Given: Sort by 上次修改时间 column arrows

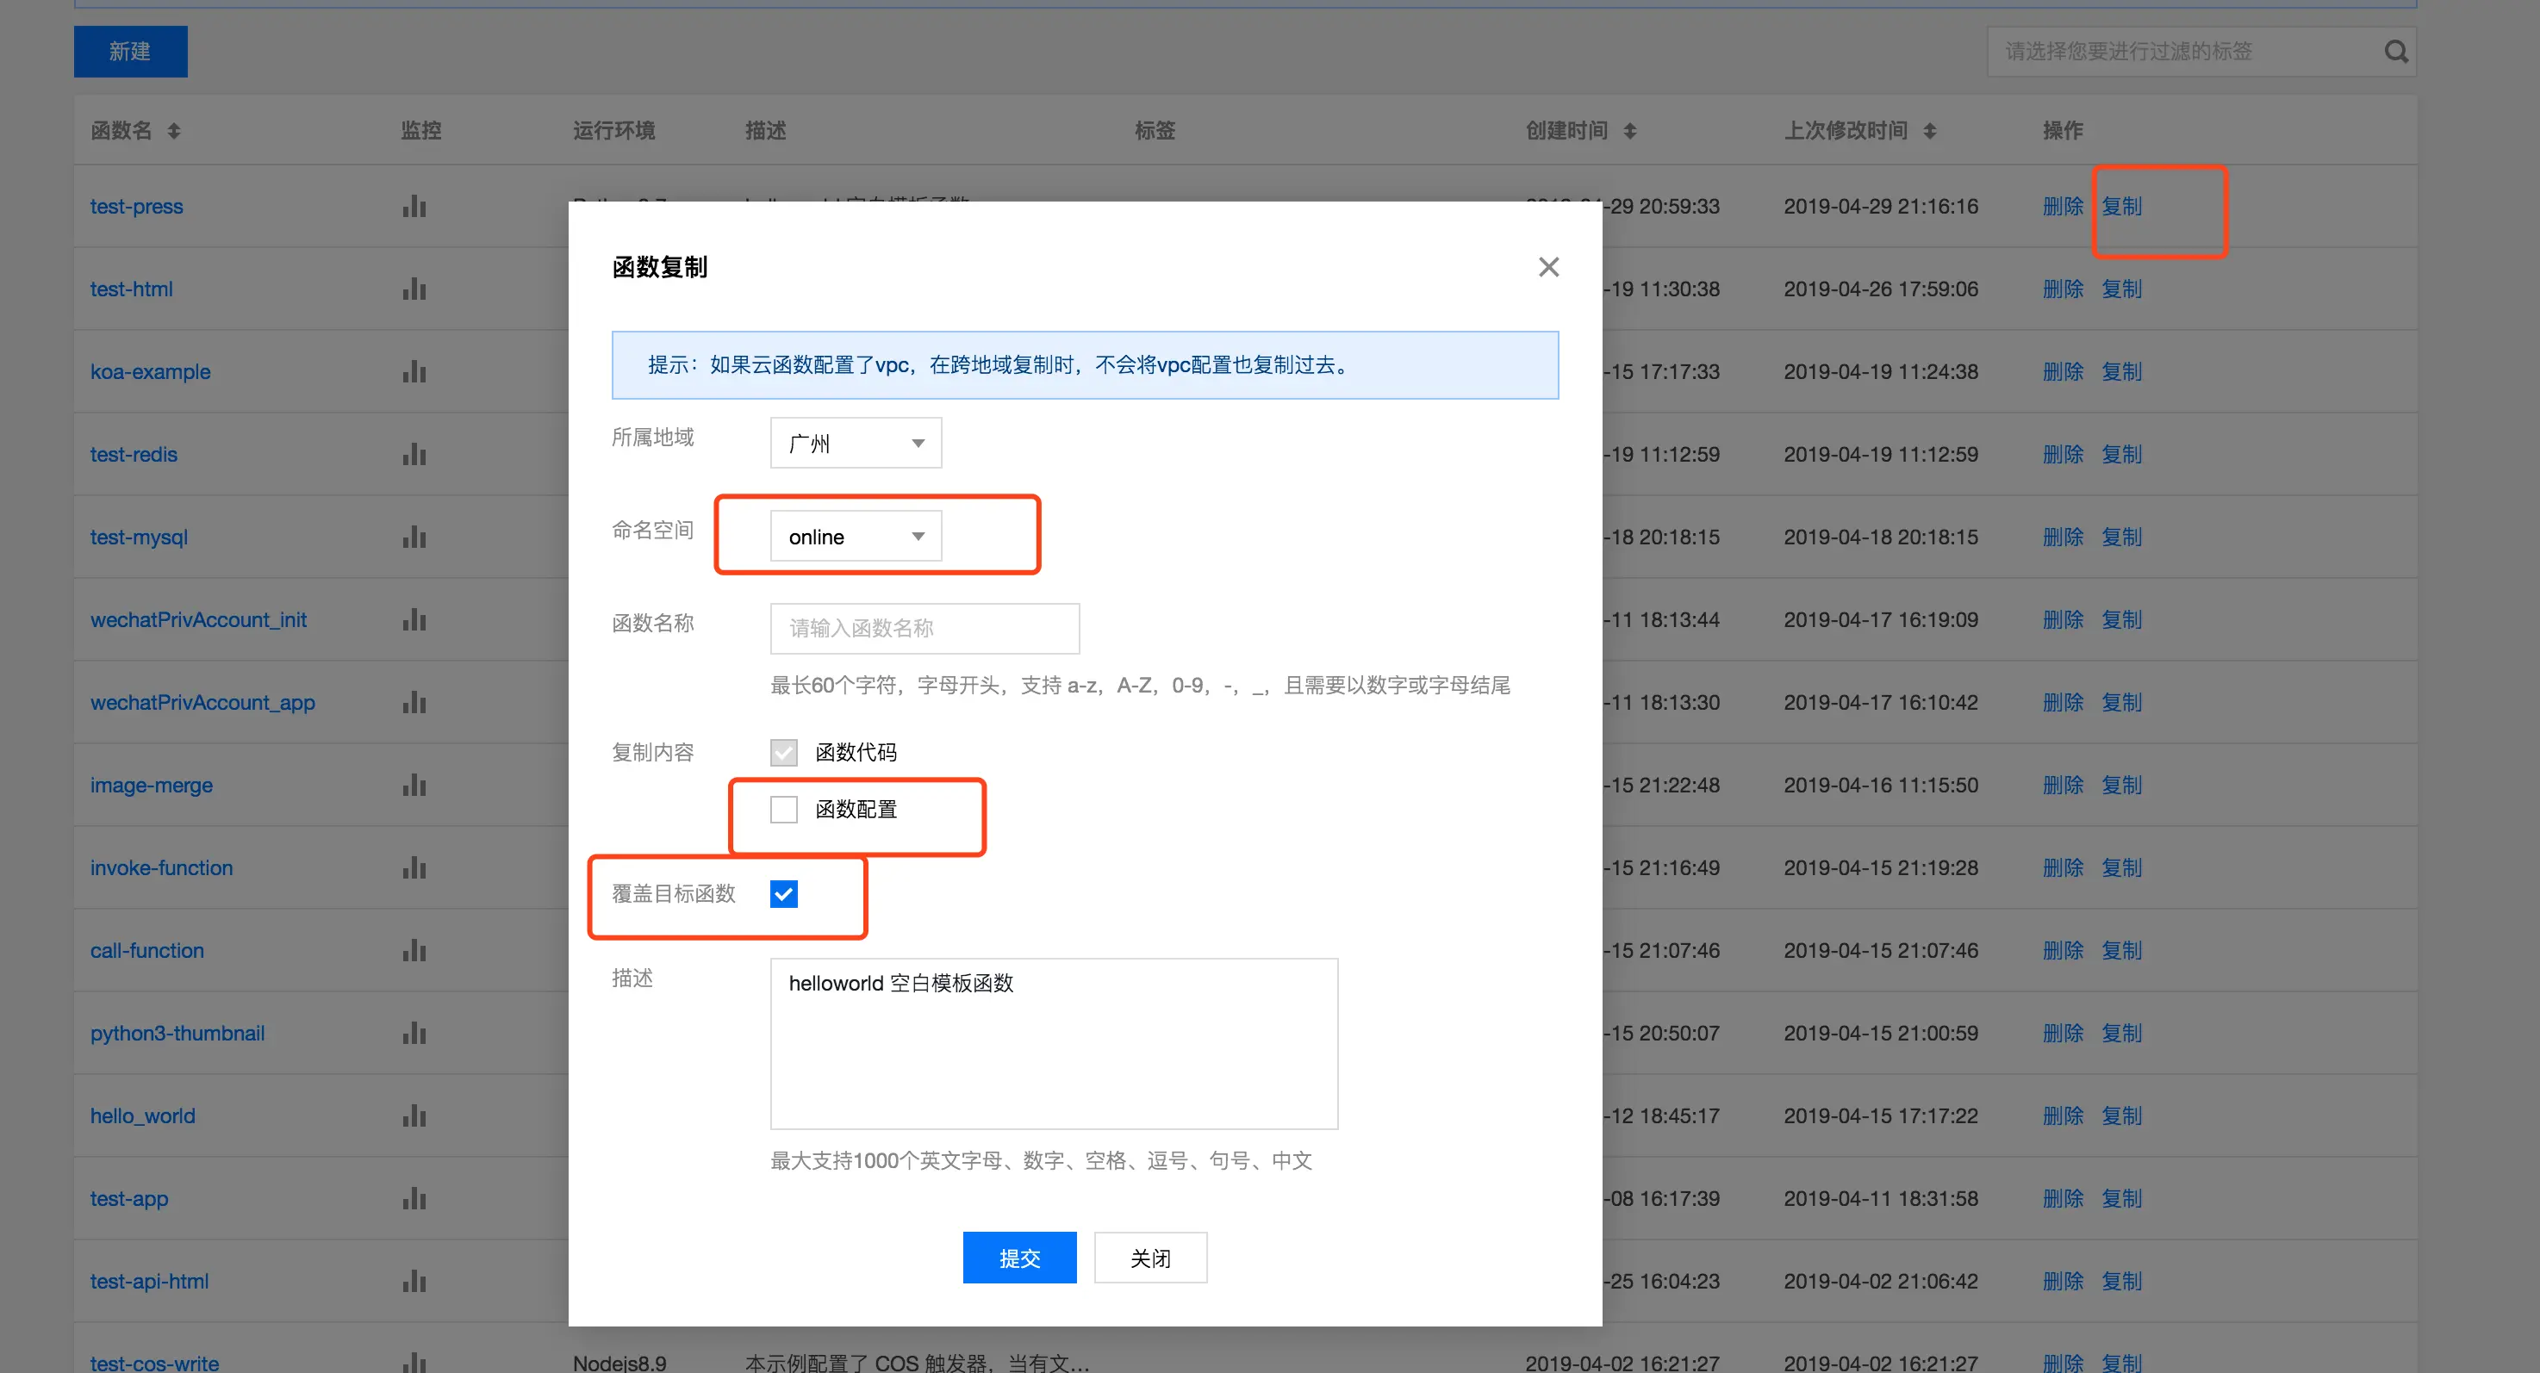Looking at the screenshot, I should pos(1930,130).
